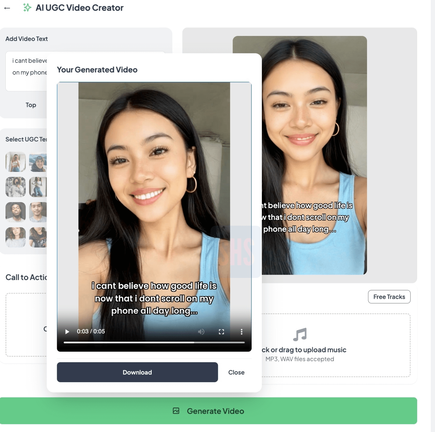This screenshot has height=432, width=435.
Task: Click the 'Add Video Text' label
Action: click(x=27, y=39)
